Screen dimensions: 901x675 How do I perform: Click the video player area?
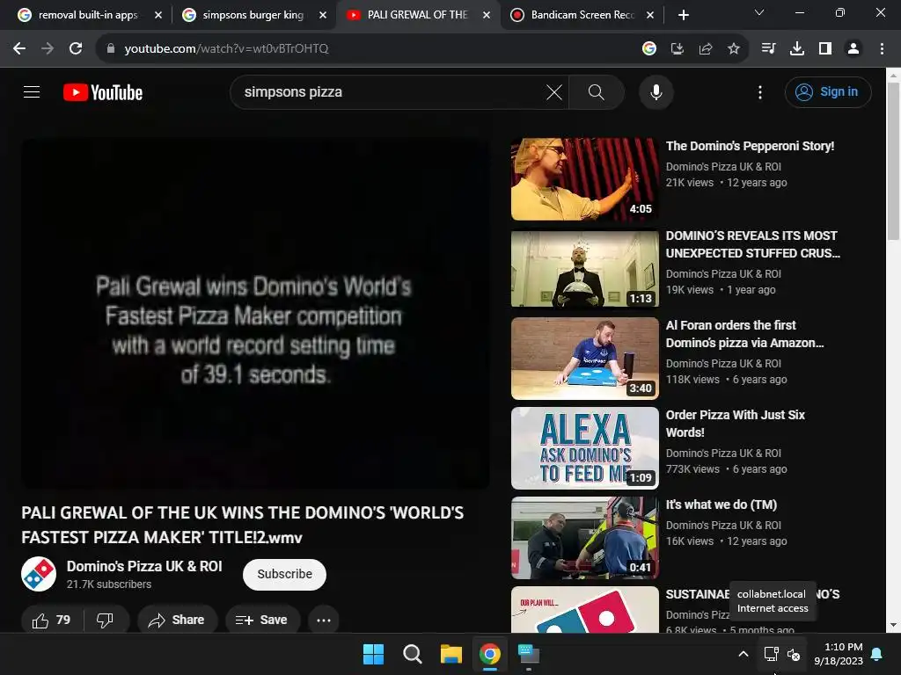[255, 314]
